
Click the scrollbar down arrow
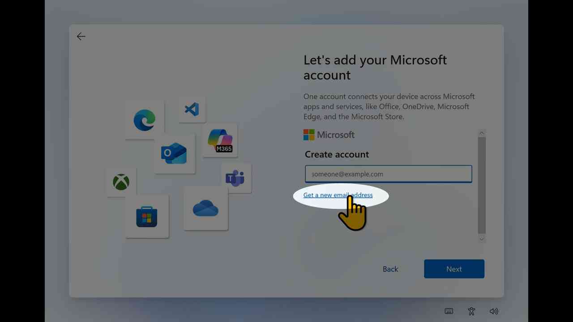tap(482, 239)
